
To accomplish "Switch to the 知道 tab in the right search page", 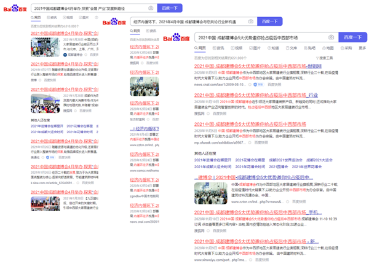I will (x=273, y=48).
